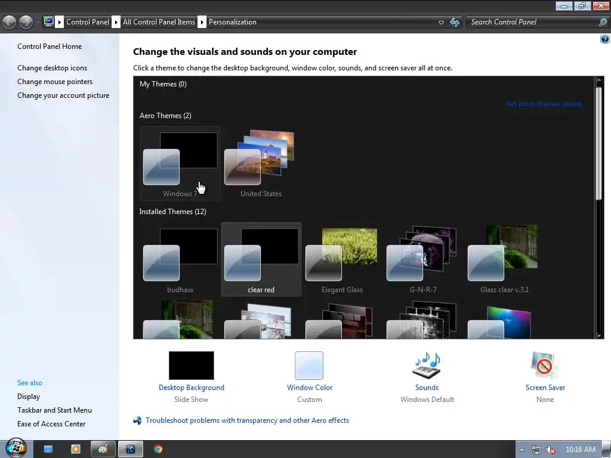Click the network tray icon
611x458 pixels.
point(536,450)
